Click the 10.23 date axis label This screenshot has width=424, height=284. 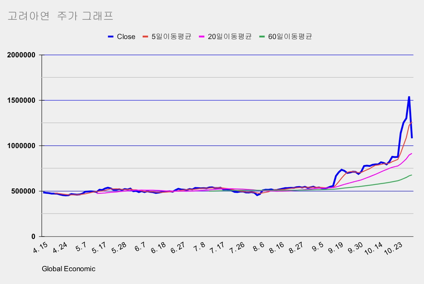point(393,248)
